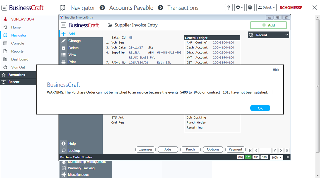Click the magnifier search icon beside record field
Screen dimensions: 320x178
(275, 150)
